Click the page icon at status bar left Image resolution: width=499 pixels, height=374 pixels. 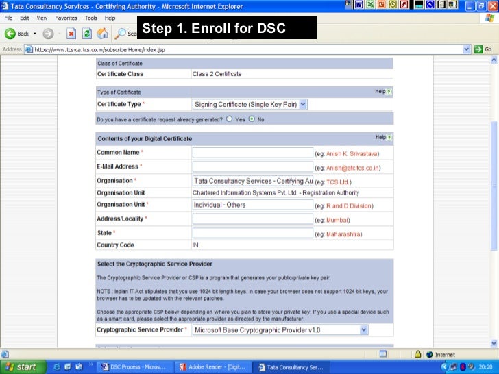[x=5, y=354]
